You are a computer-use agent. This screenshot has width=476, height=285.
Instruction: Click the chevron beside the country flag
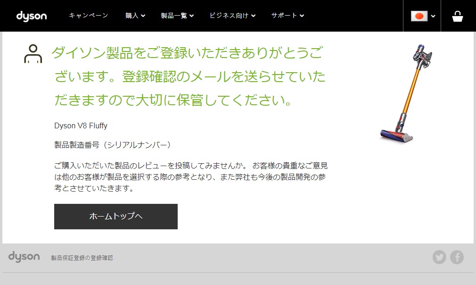(x=433, y=17)
